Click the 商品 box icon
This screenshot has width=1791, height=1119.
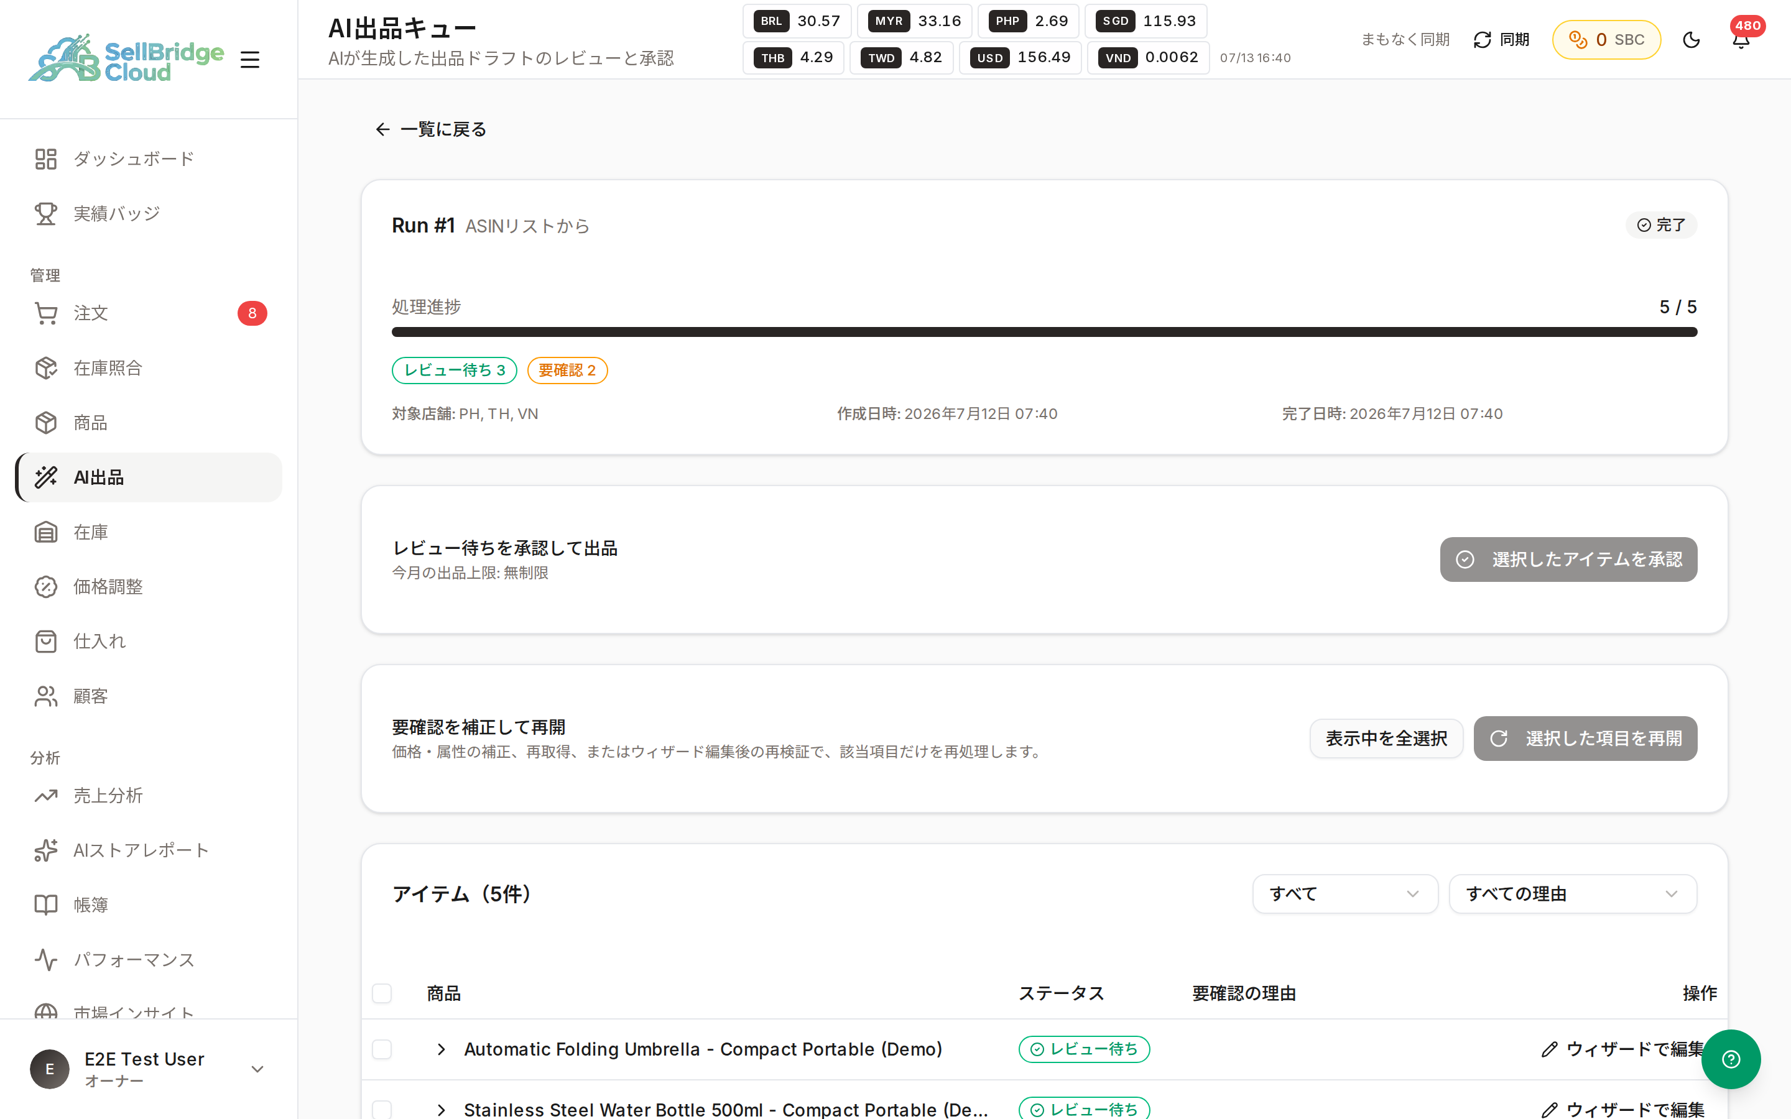click(46, 423)
